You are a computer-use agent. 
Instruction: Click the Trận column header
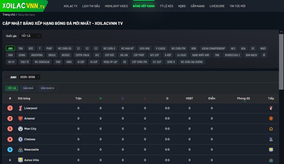(78, 98)
